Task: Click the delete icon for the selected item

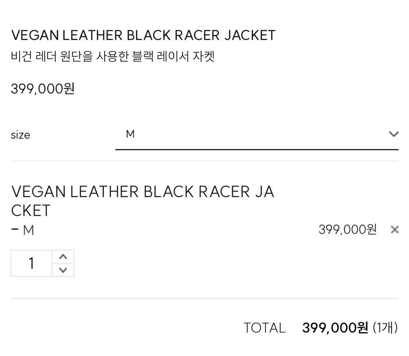Action: pyautogui.click(x=394, y=230)
